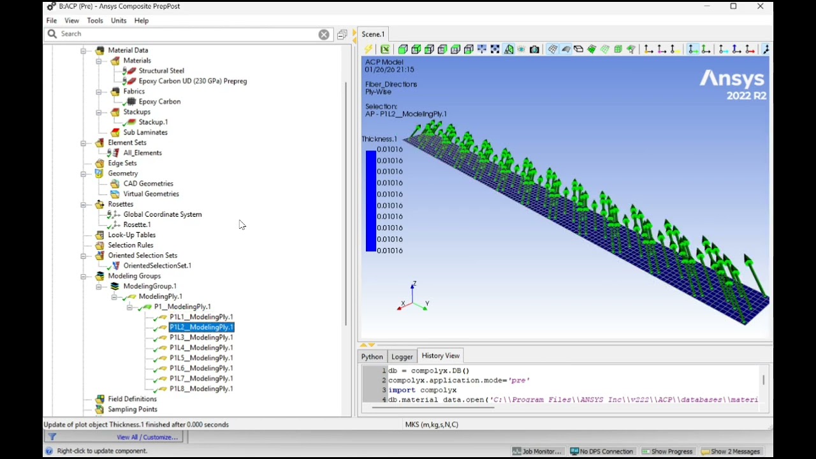816x459 pixels.
Task: Select P1L5__ModelingPly.1 tree row
Action: tap(201, 358)
